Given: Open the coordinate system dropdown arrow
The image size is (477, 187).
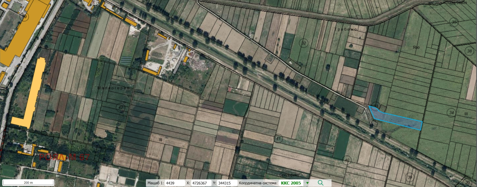Looking at the screenshot, I should pos(307,183).
